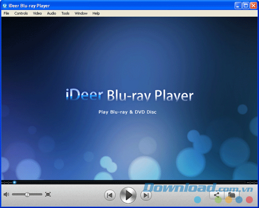The height and width of the screenshot is (208, 259).
Task: Skip to the previous chapter
Action: (110, 195)
